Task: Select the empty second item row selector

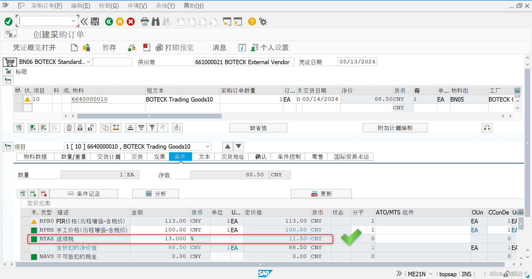Action: pyautogui.click(x=18, y=108)
